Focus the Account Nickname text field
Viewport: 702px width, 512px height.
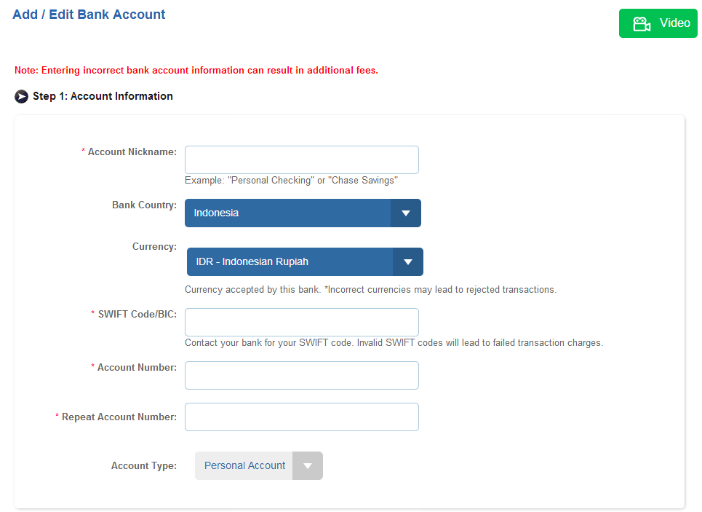click(x=301, y=159)
